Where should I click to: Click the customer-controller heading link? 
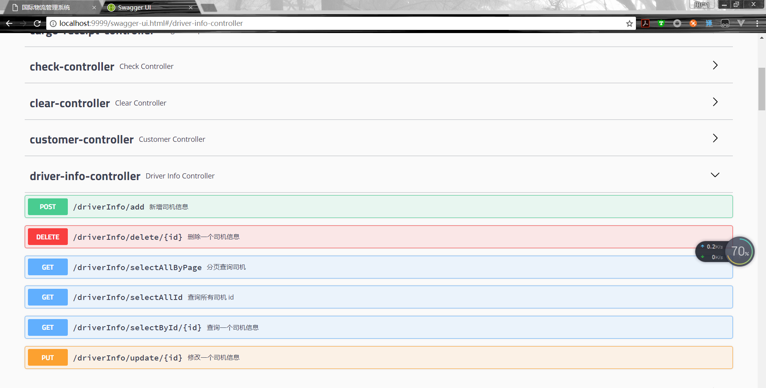[81, 139]
